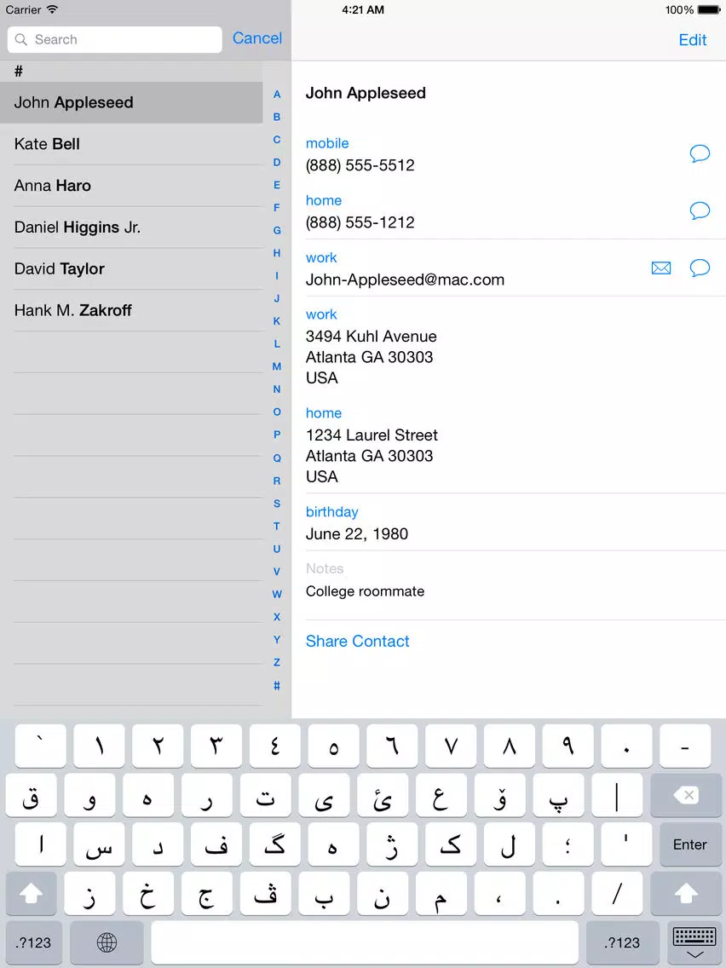Image resolution: width=726 pixels, height=968 pixels.
Task: Jump to index letter M
Action: [x=277, y=366]
